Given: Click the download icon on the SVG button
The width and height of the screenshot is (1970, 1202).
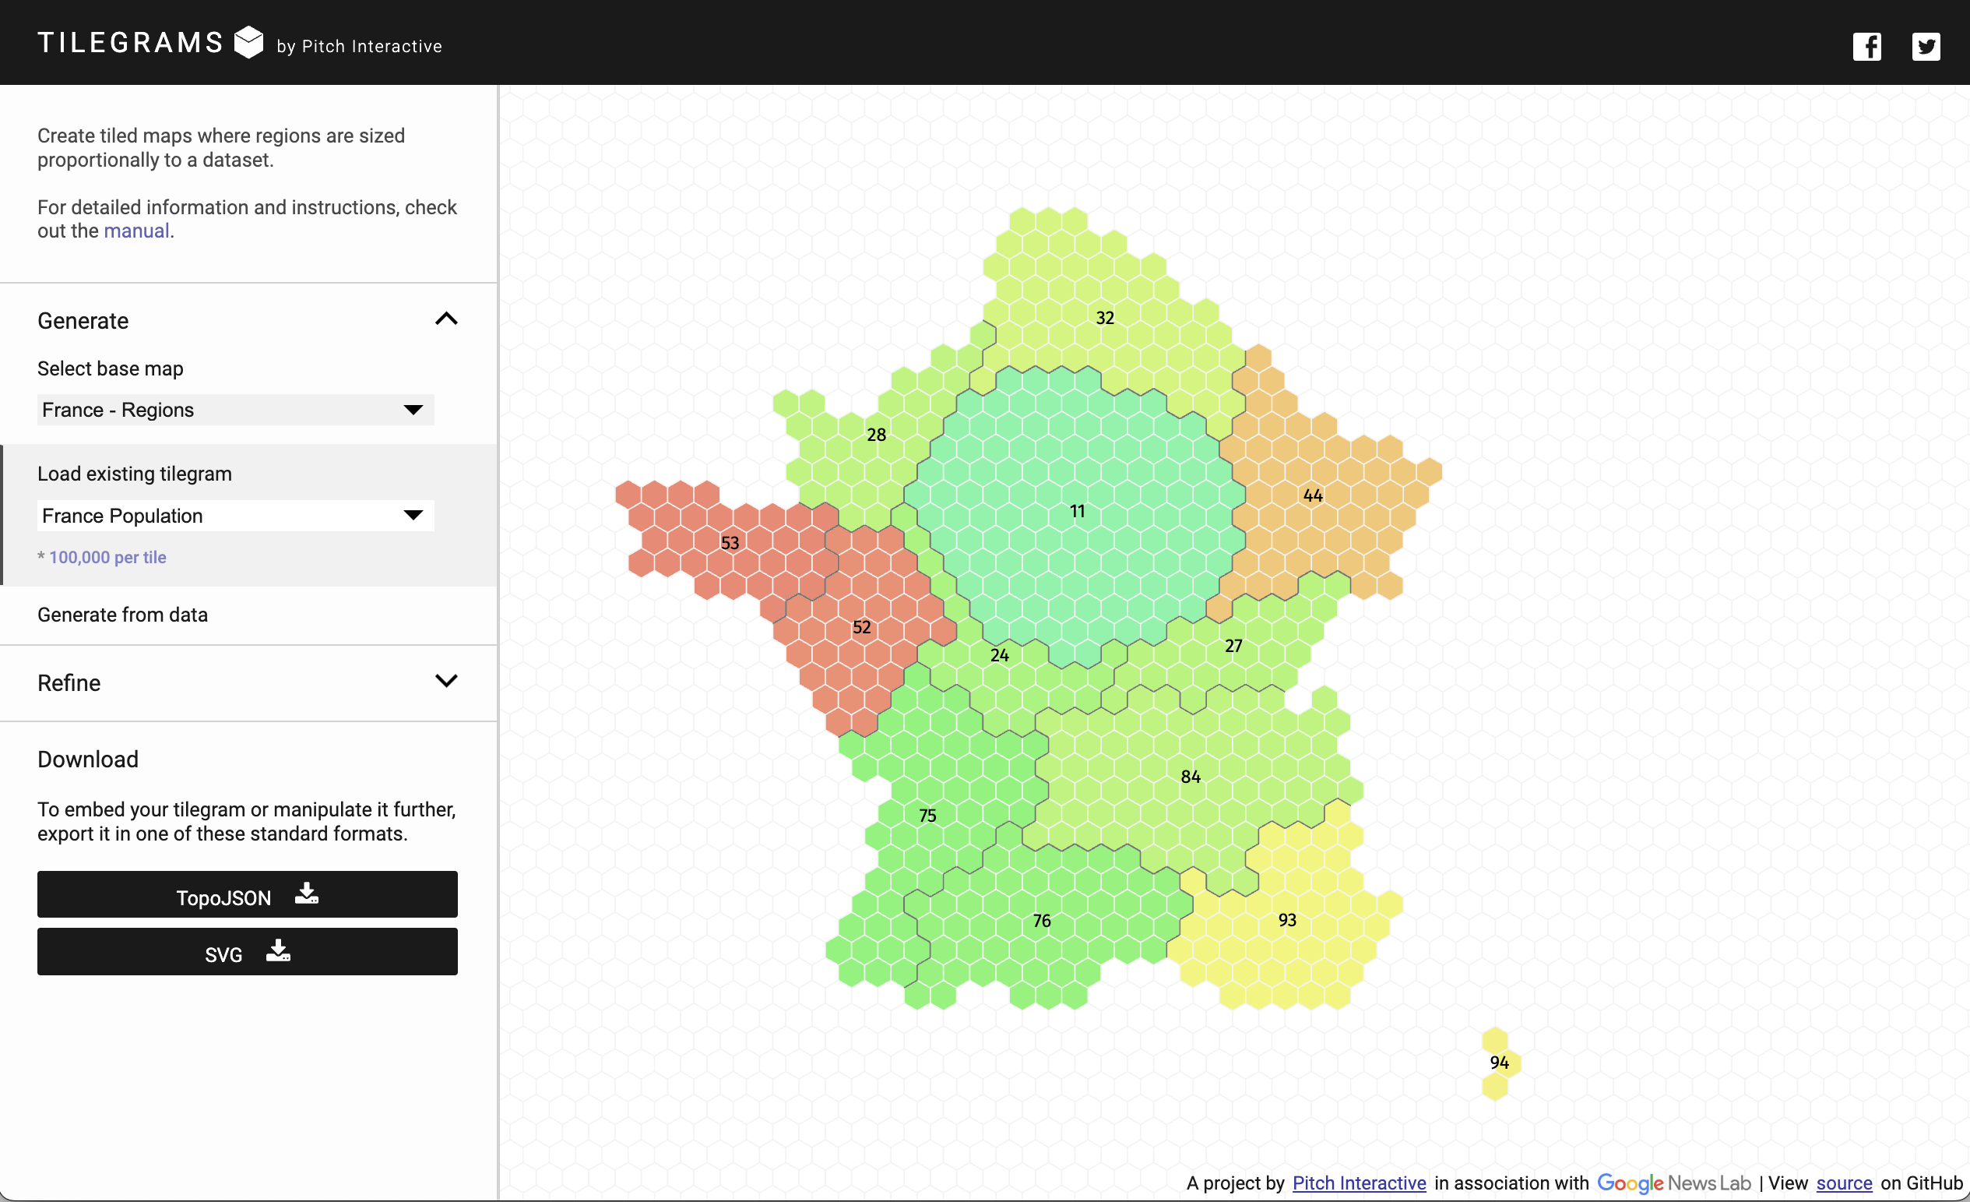Looking at the screenshot, I should (x=277, y=951).
